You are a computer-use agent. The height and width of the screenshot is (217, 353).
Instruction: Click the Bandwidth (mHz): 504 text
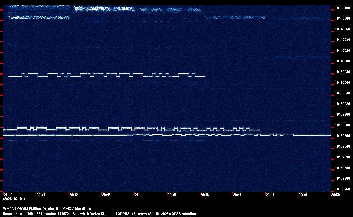(x=89, y=214)
